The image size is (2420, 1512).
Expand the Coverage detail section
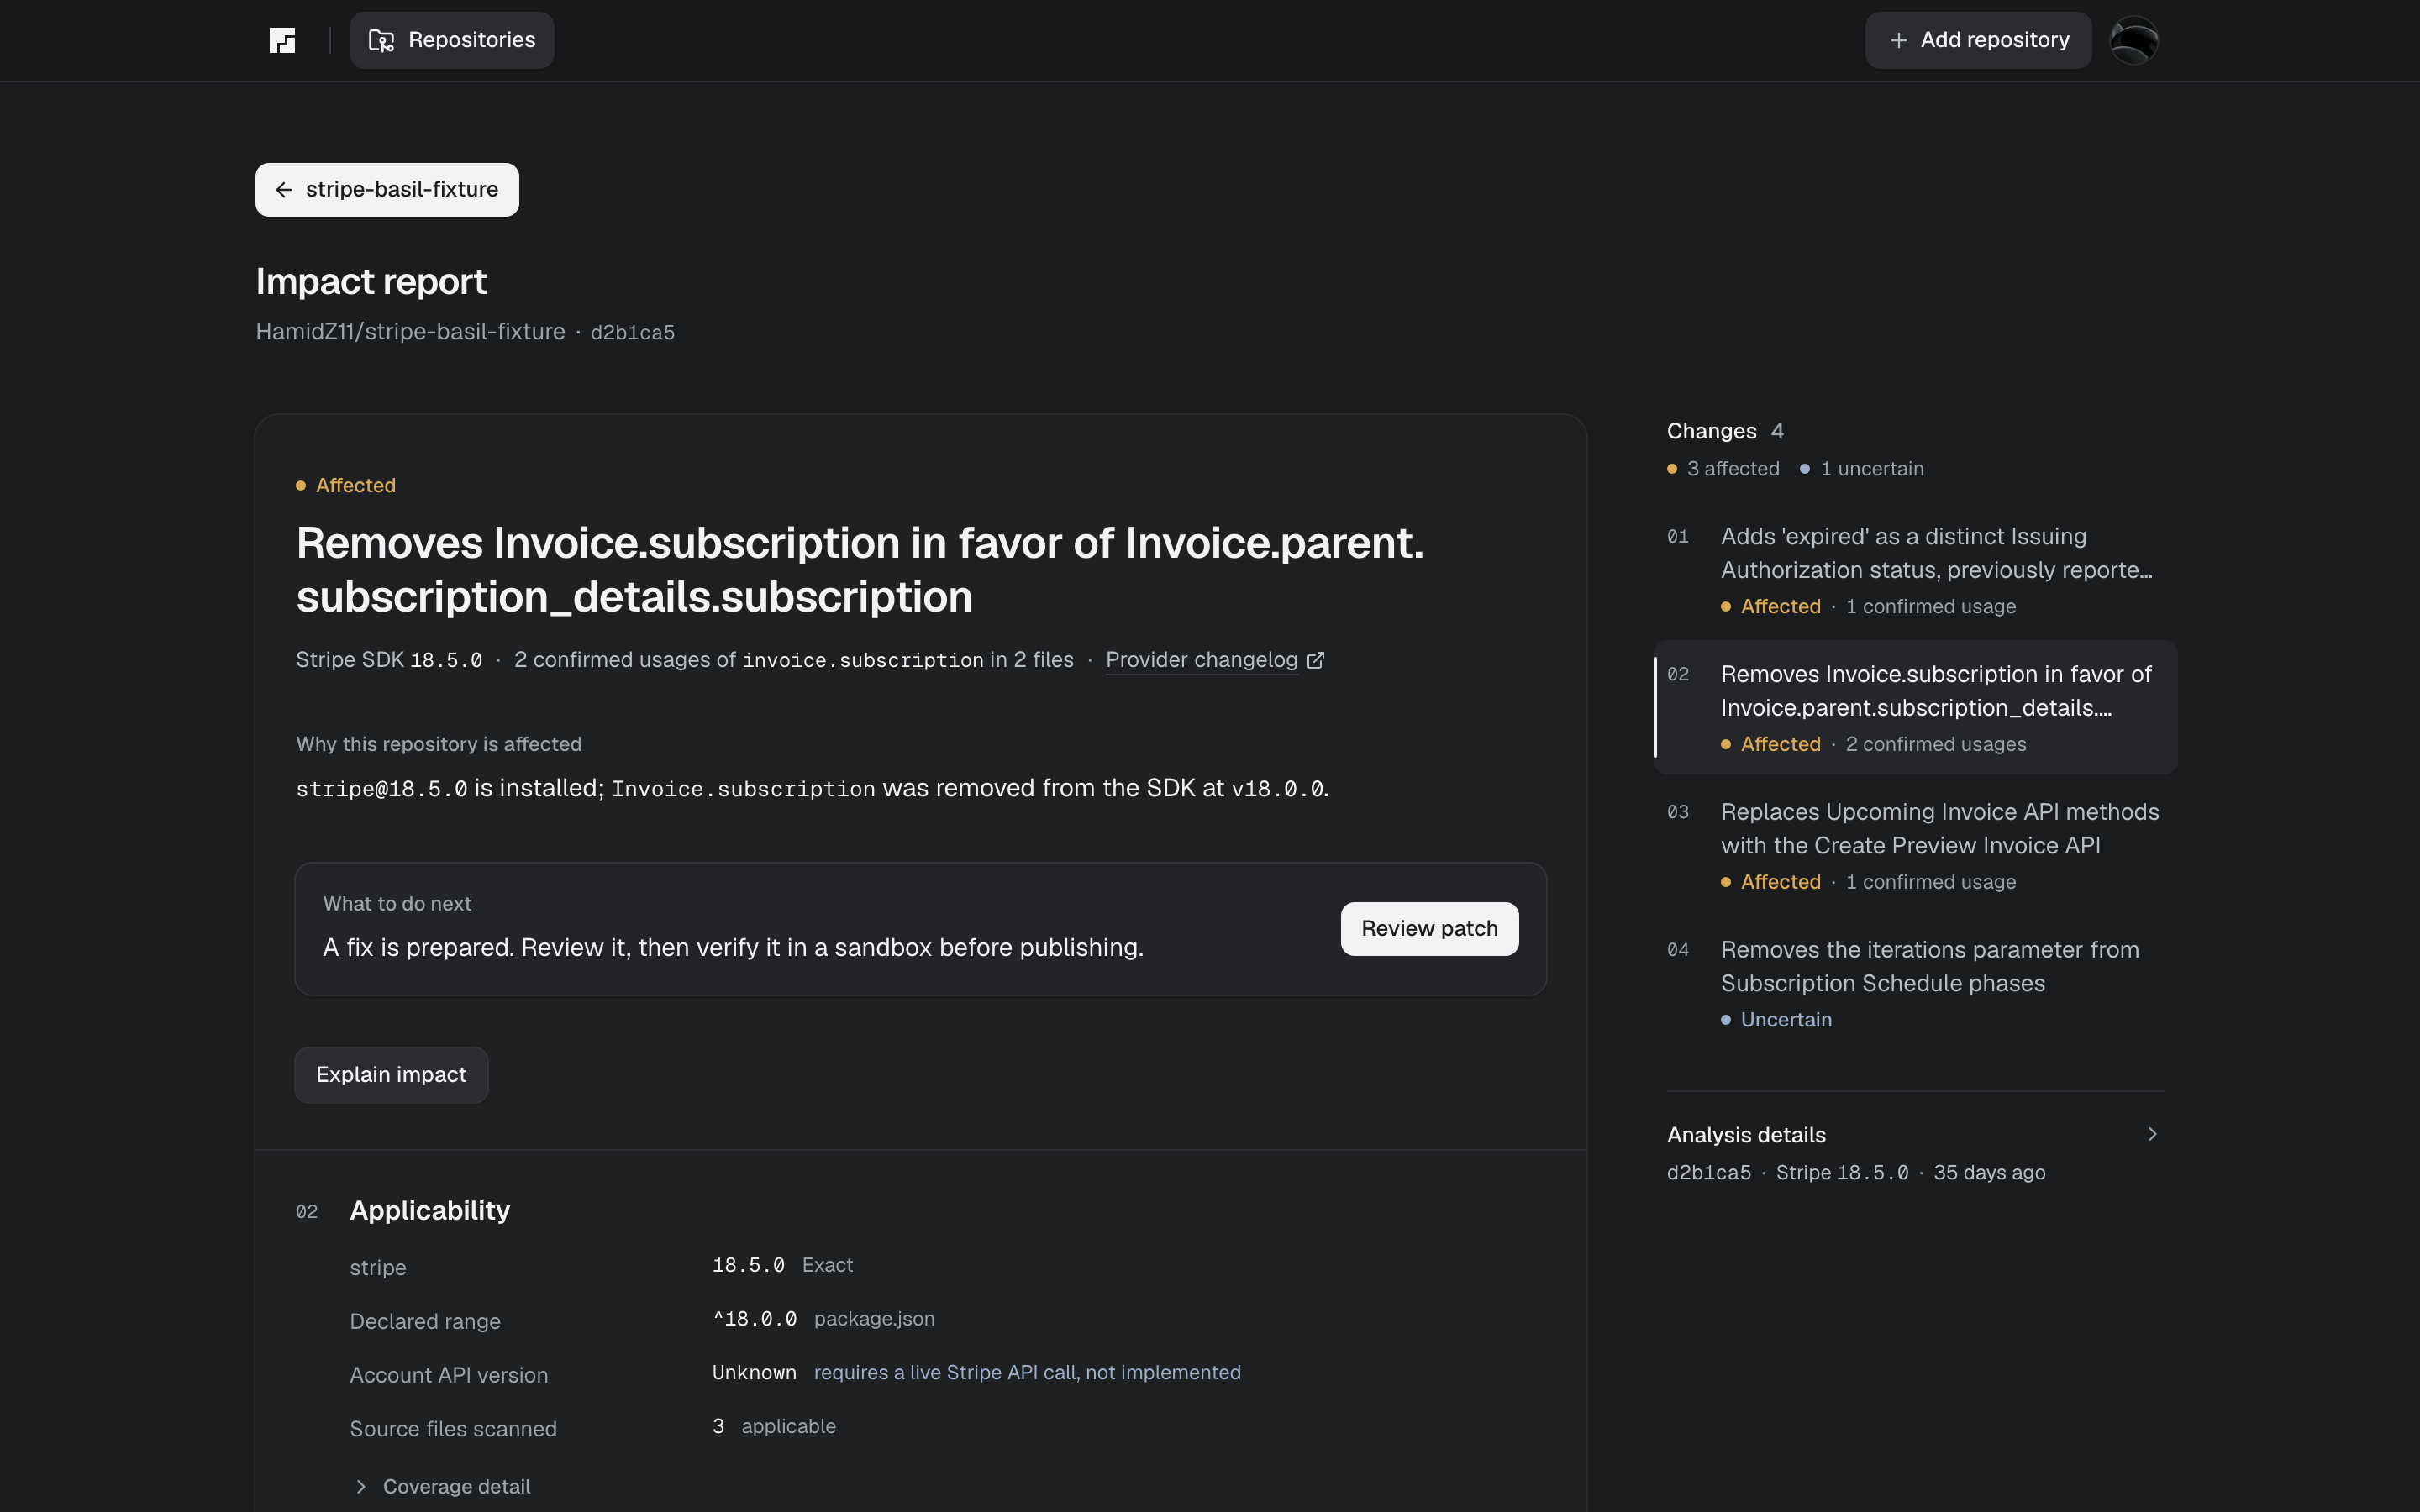click(442, 1486)
